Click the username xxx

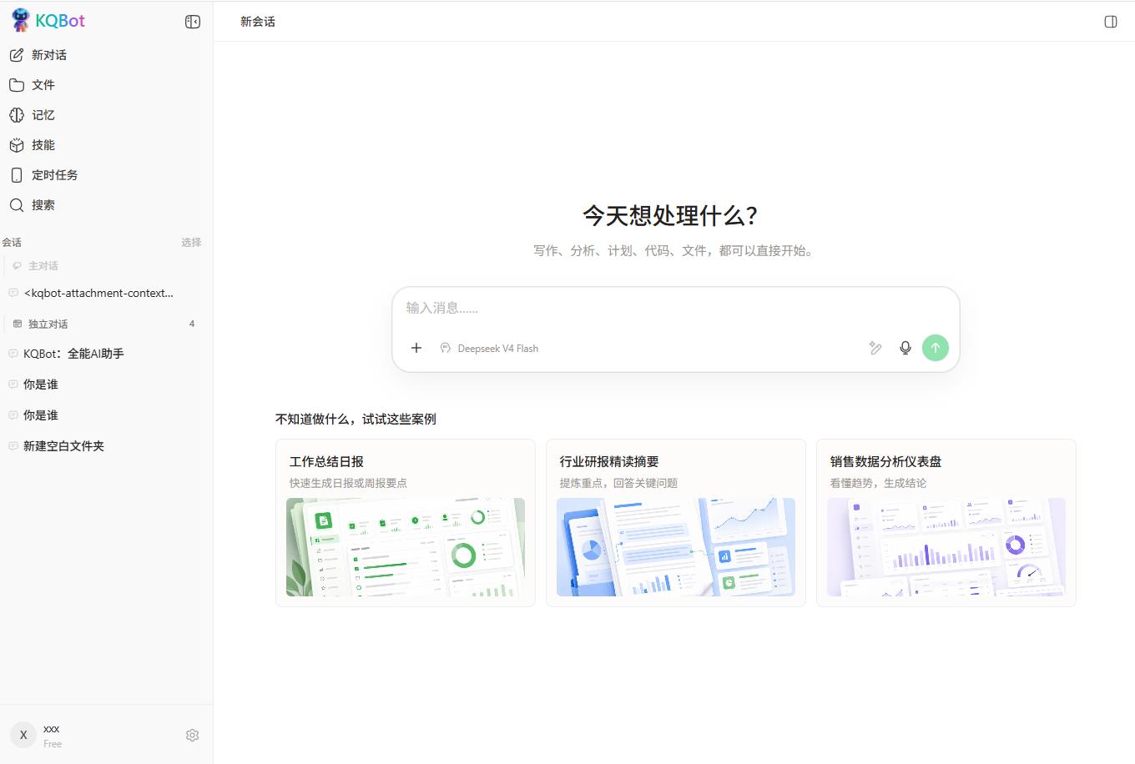52,729
